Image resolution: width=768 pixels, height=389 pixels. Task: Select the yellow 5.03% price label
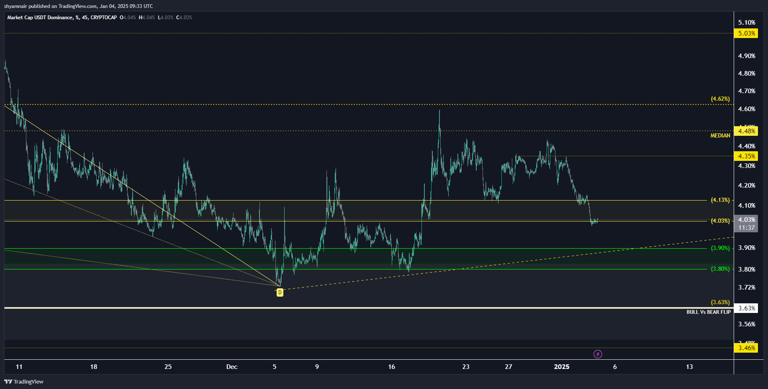tap(746, 33)
